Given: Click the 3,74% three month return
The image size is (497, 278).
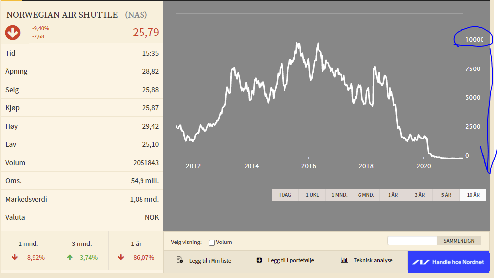Looking at the screenshot, I should [88, 258].
